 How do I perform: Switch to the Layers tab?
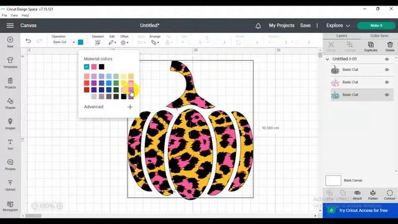(341, 36)
